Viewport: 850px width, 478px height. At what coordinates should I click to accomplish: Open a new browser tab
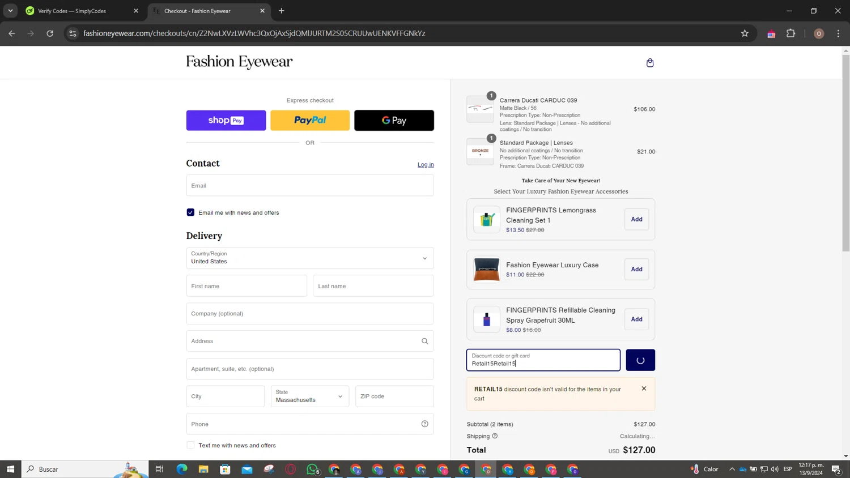click(x=282, y=11)
